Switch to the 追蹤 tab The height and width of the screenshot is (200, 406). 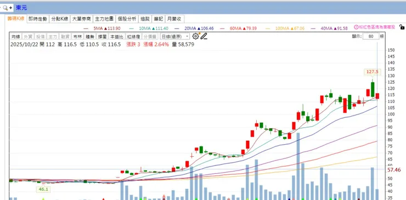pyautogui.click(x=145, y=19)
